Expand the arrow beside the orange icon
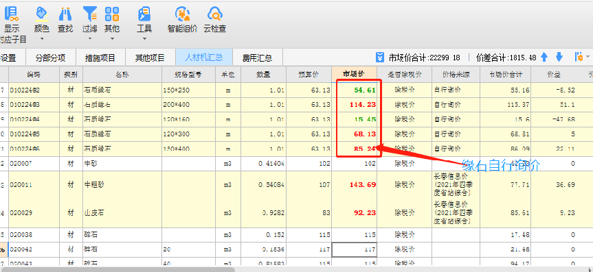 588,58
